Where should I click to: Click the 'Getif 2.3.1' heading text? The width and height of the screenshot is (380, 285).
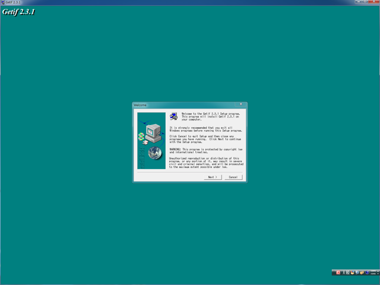[x=18, y=12]
